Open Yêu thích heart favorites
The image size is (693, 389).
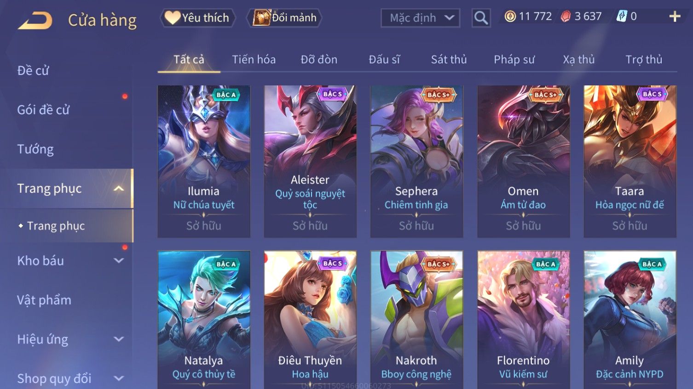(x=197, y=18)
